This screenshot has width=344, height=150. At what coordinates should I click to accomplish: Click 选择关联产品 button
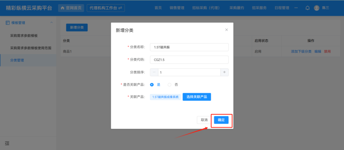tap(197, 97)
